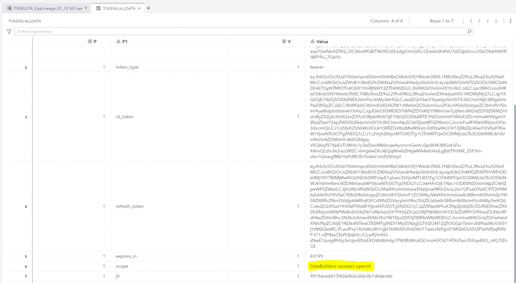Select row number 6 header
The height and width of the screenshot is (283, 516).
[x=20, y=266]
